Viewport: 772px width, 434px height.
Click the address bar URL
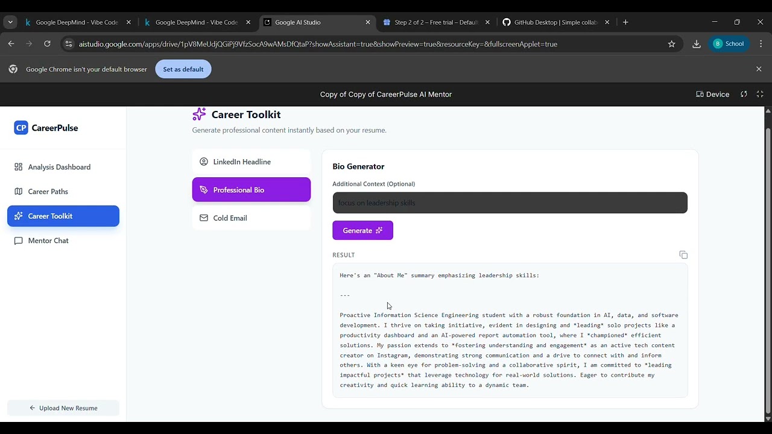tap(318, 44)
